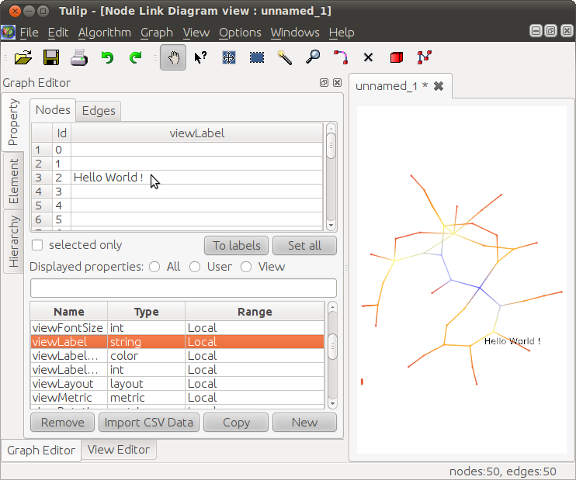Open the Algorithm menu
Screen dimensions: 576x480
click(105, 33)
